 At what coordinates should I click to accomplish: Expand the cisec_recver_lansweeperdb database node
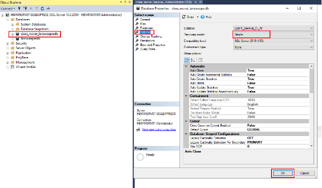pyautogui.click(x=12, y=34)
